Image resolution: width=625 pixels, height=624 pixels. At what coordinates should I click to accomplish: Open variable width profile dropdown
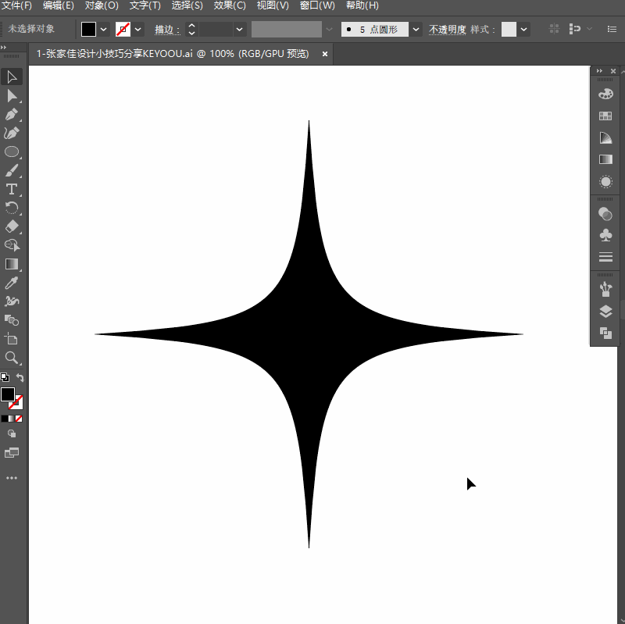(x=329, y=30)
